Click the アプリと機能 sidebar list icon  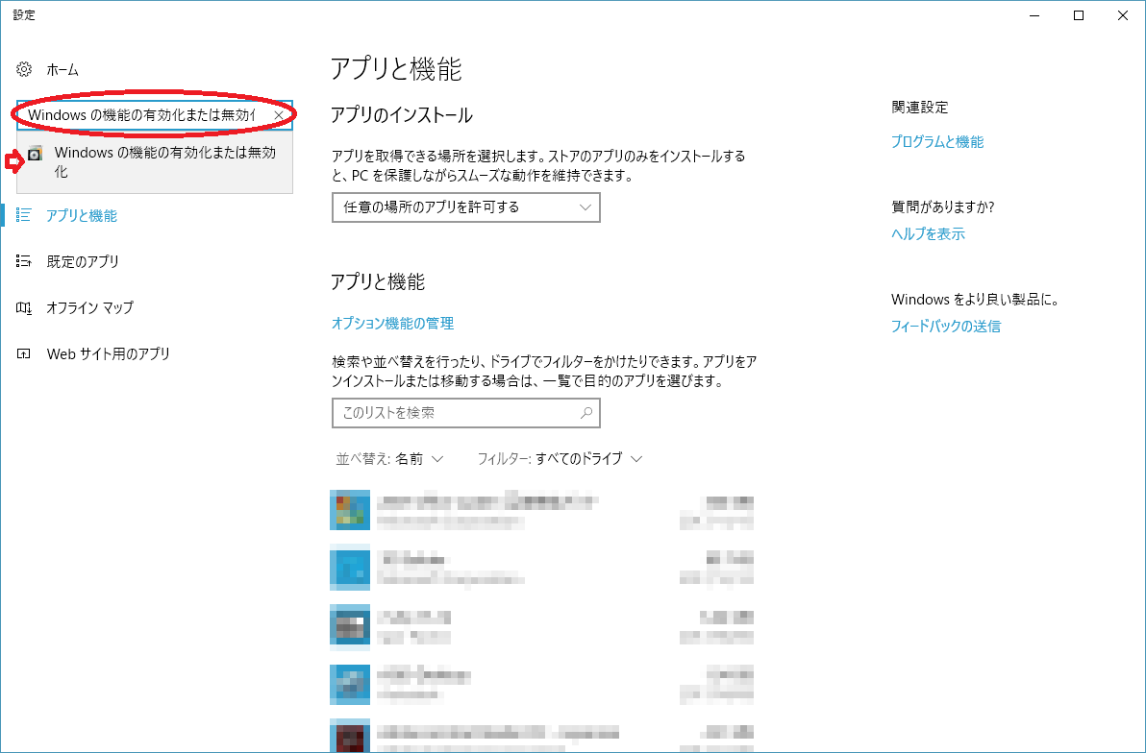pyautogui.click(x=24, y=215)
